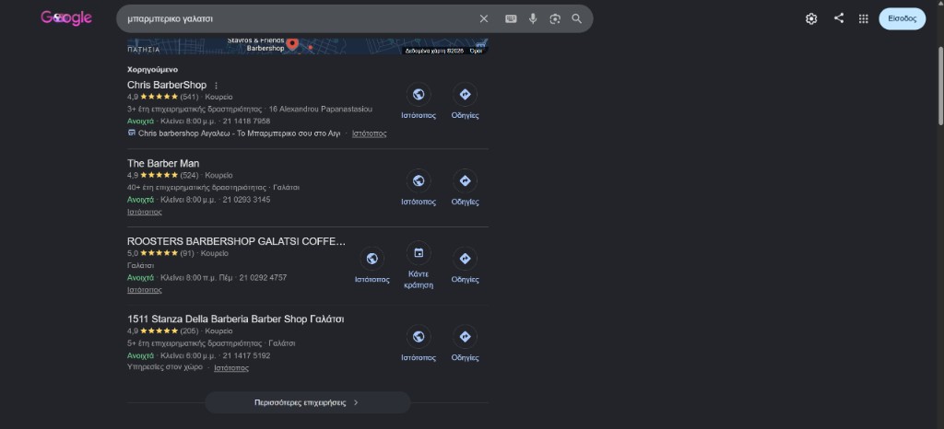
Task: Open the map thumbnail with Stavros & Friends pin
Action: [308, 46]
